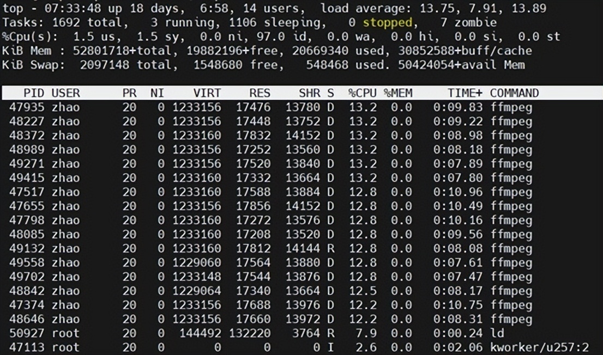Click the PID column header
603x355 pixels.
[34, 93]
